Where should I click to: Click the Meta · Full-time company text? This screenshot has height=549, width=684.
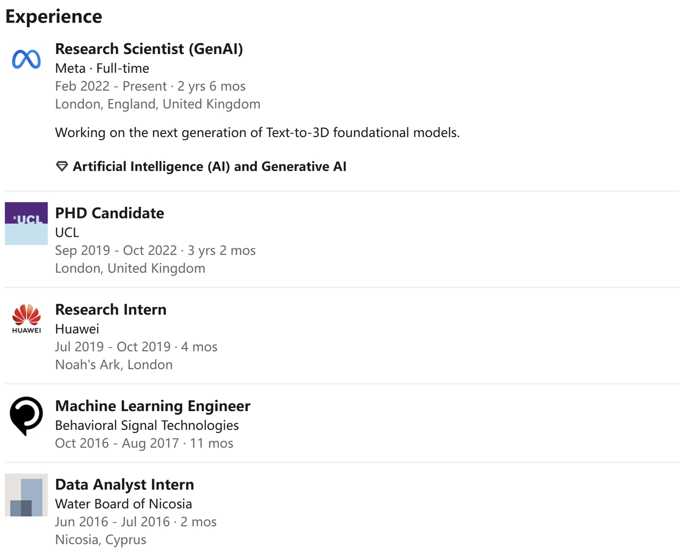coord(102,68)
